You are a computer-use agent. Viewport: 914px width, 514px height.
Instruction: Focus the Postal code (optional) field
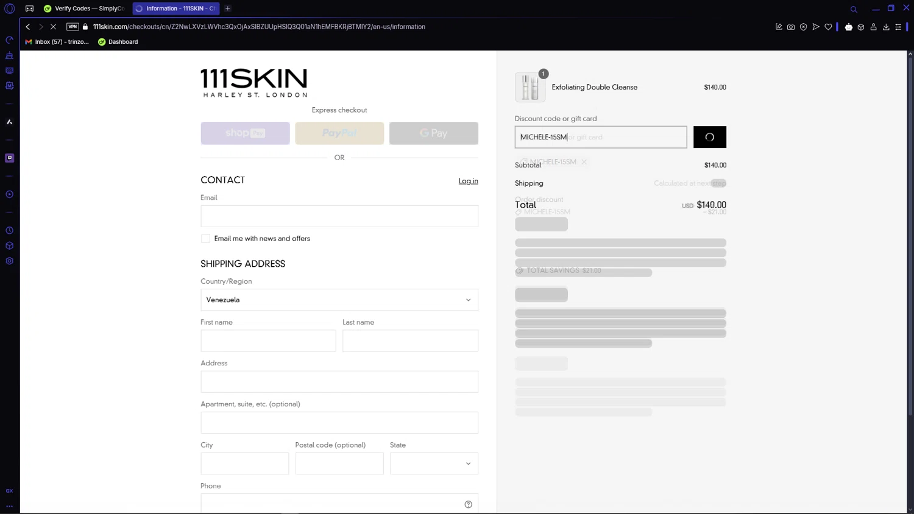pos(339,463)
